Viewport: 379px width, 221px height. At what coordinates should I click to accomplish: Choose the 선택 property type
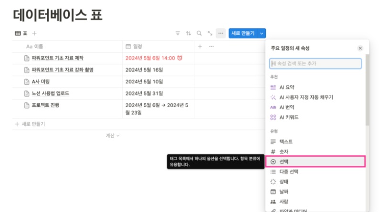coord(316,161)
